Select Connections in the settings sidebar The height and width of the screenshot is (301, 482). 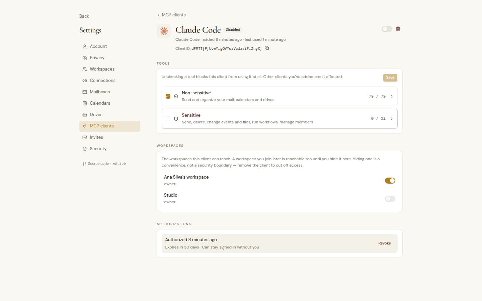[110, 81]
